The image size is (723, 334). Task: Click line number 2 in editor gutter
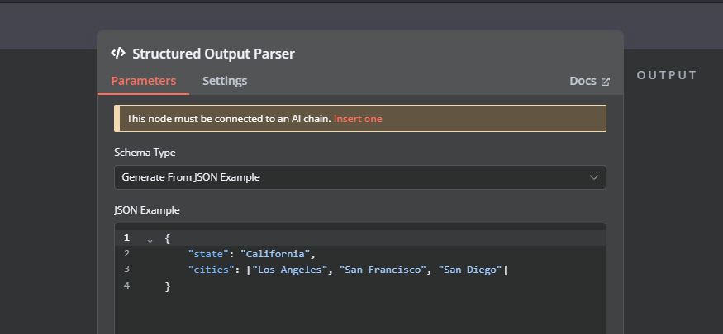click(126, 253)
